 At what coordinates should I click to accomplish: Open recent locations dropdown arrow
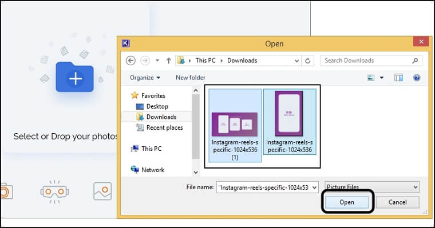click(157, 61)
